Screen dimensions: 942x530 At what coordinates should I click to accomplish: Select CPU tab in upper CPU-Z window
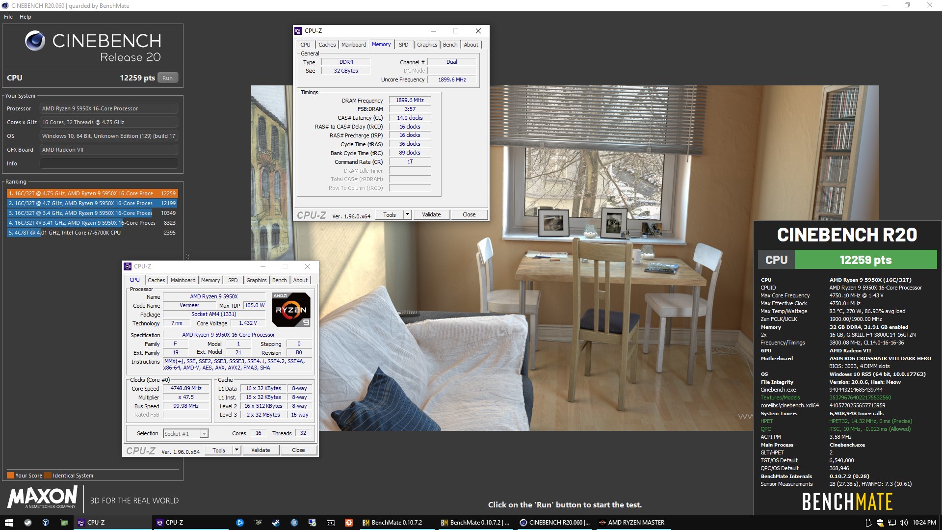click(306, 45)
